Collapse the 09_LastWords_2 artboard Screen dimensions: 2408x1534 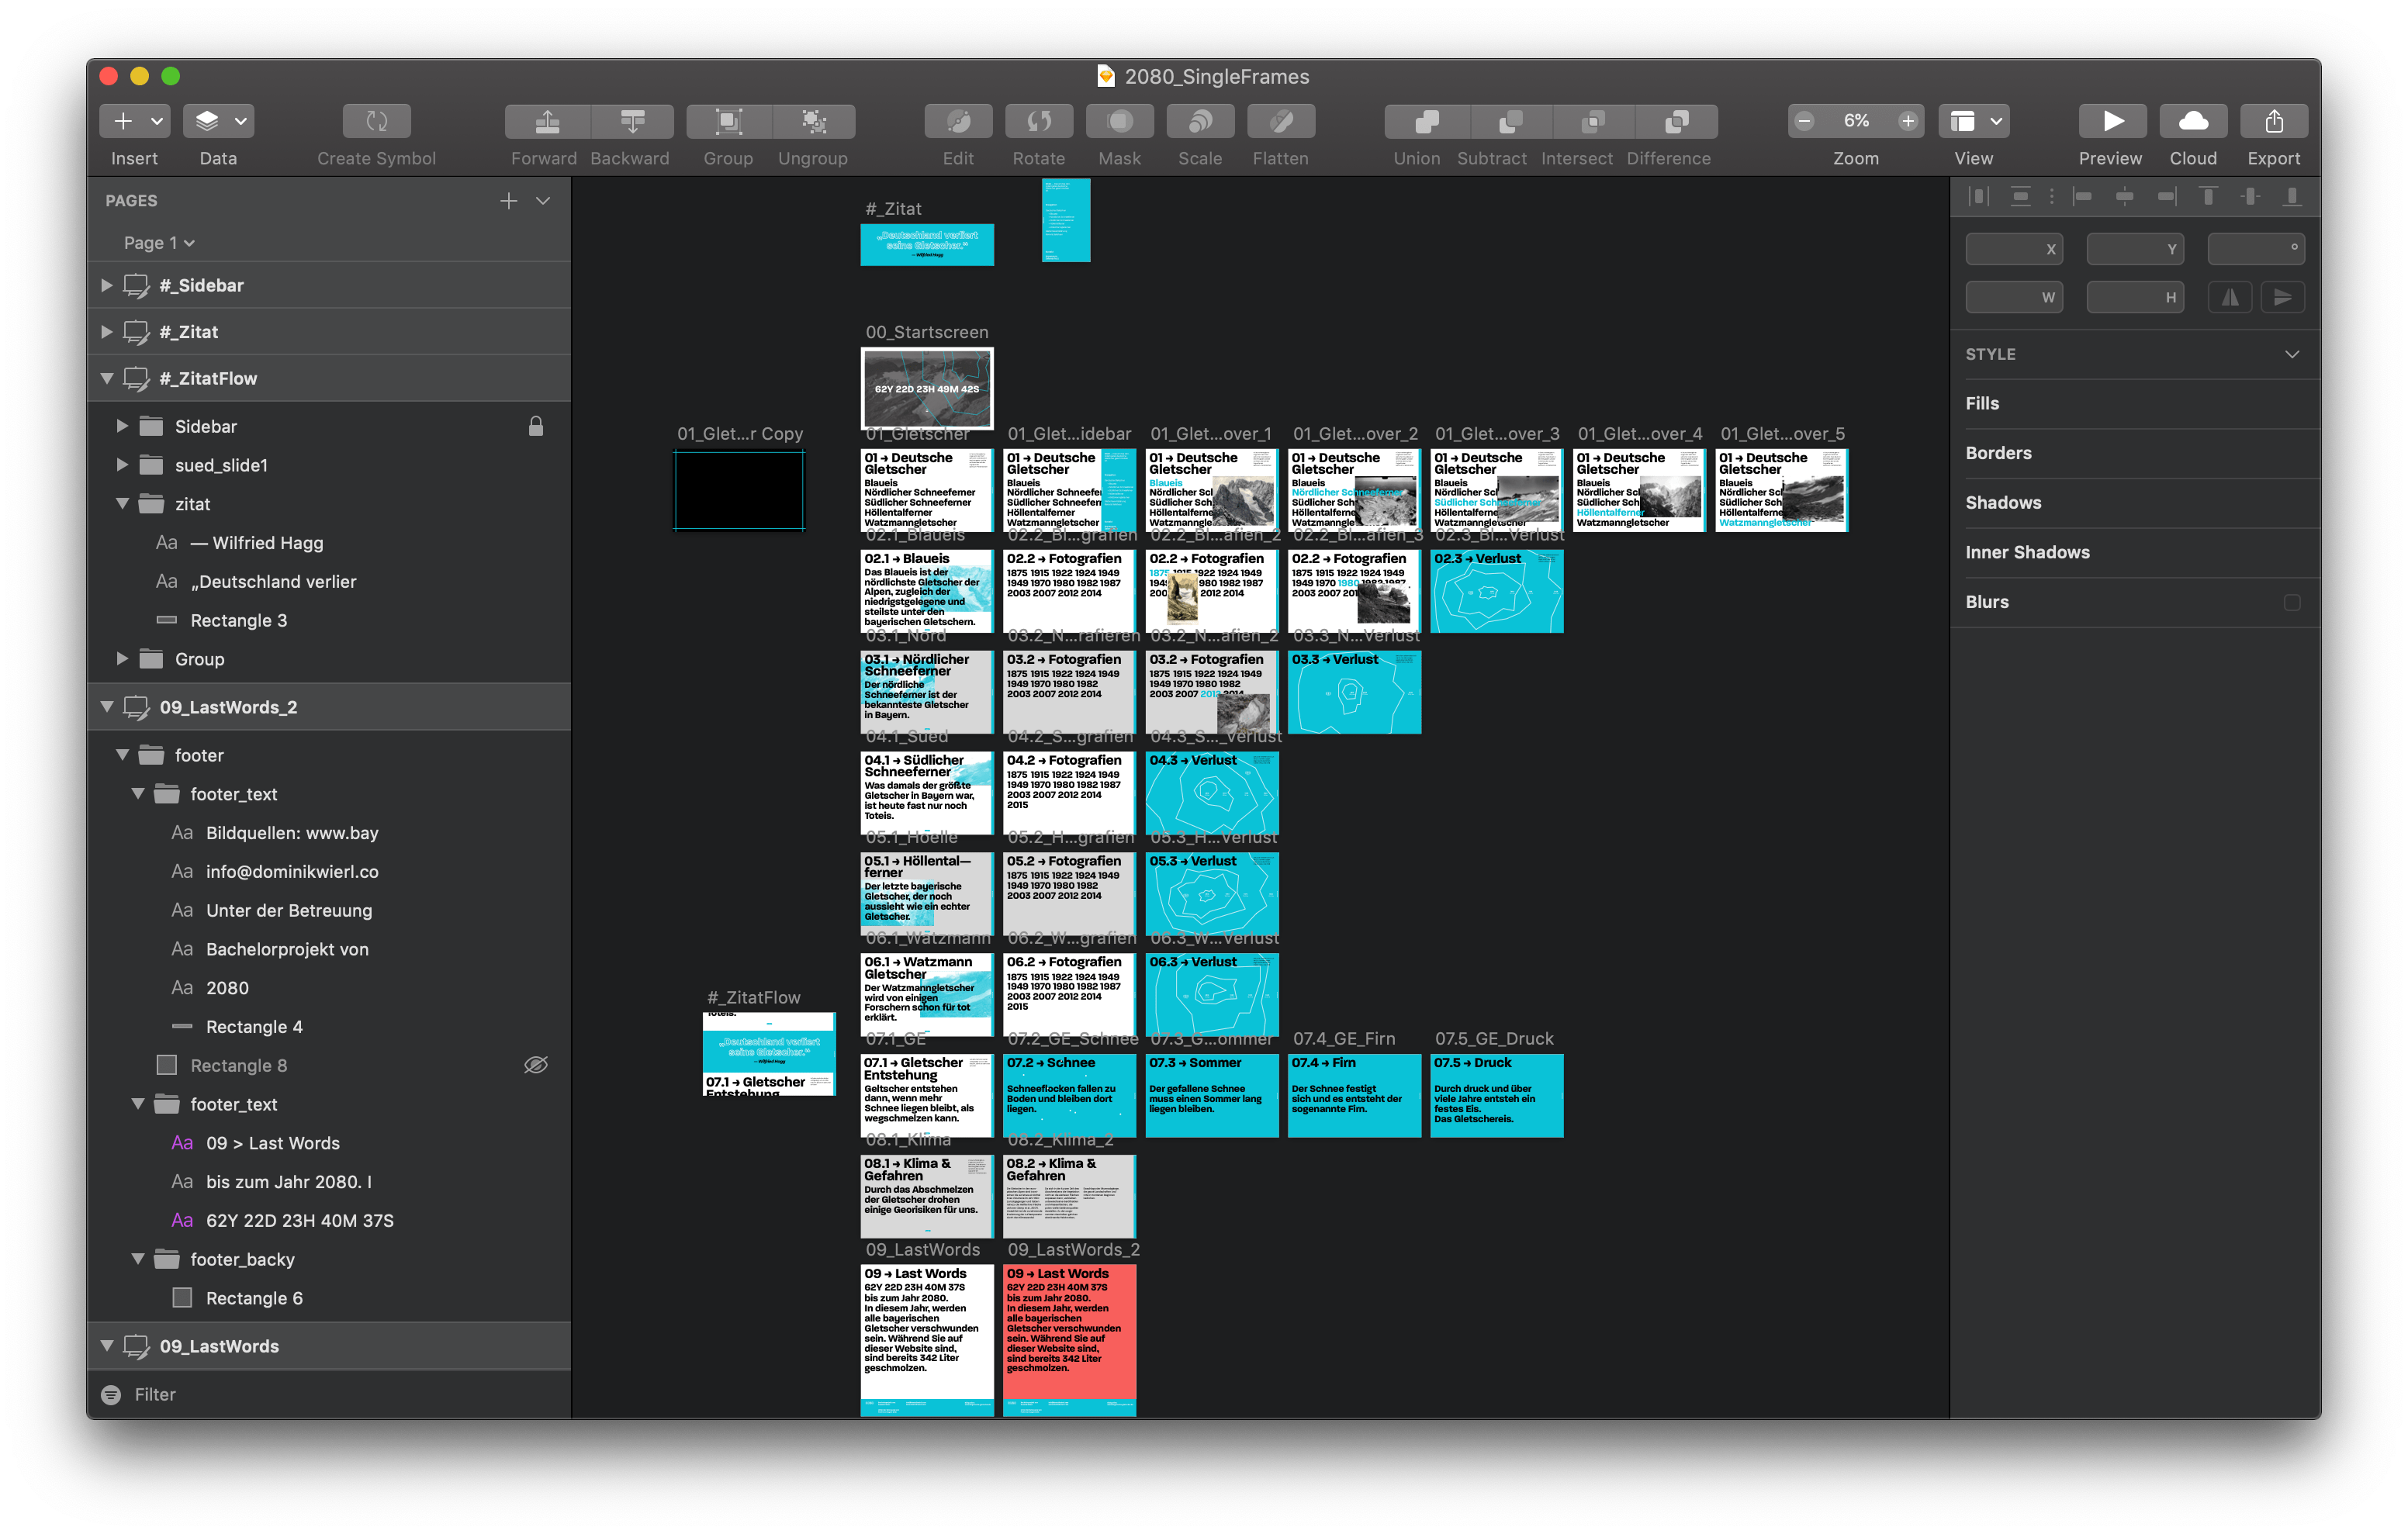click(x=106, y=707)
